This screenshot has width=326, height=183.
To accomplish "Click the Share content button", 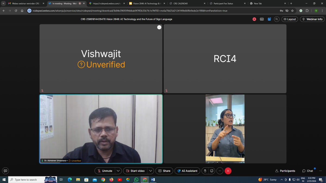I will tap(164, 171).
